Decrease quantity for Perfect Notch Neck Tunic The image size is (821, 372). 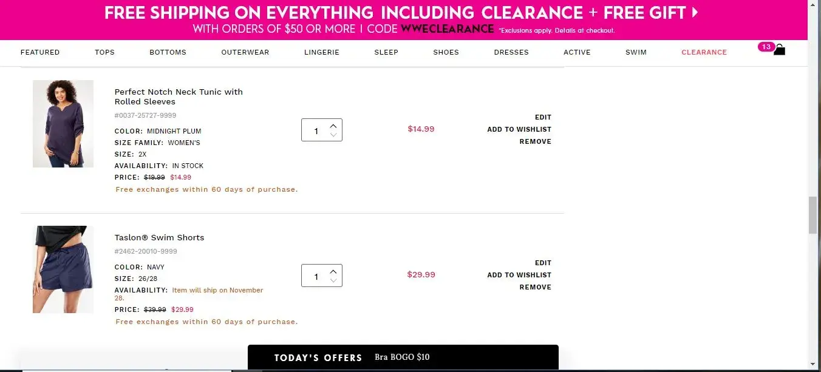click(x=333, y=135)
